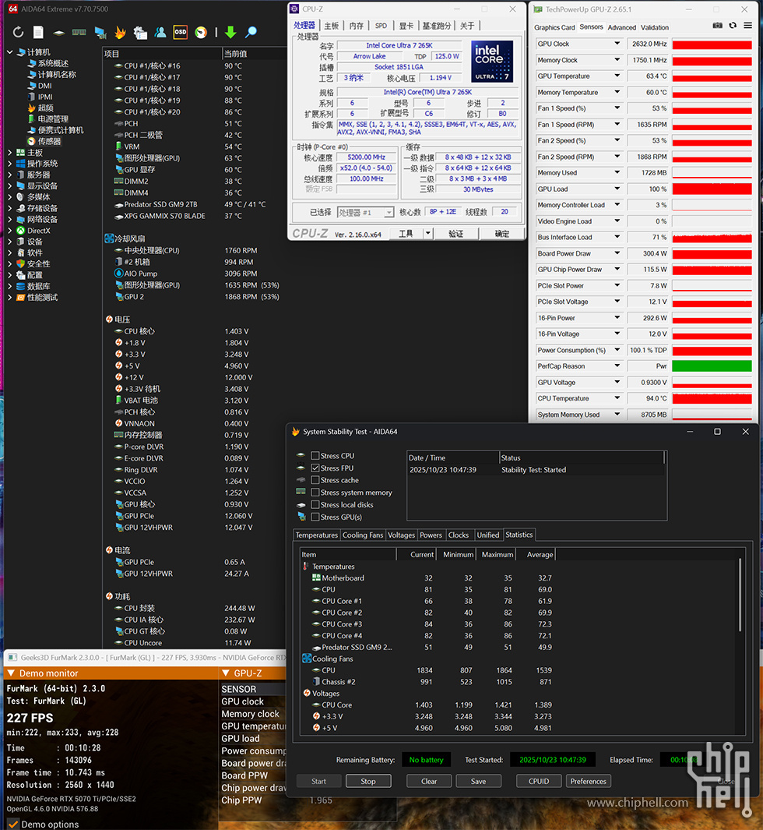Click the magnifier search icon in AIDA64

click(251, 33)
